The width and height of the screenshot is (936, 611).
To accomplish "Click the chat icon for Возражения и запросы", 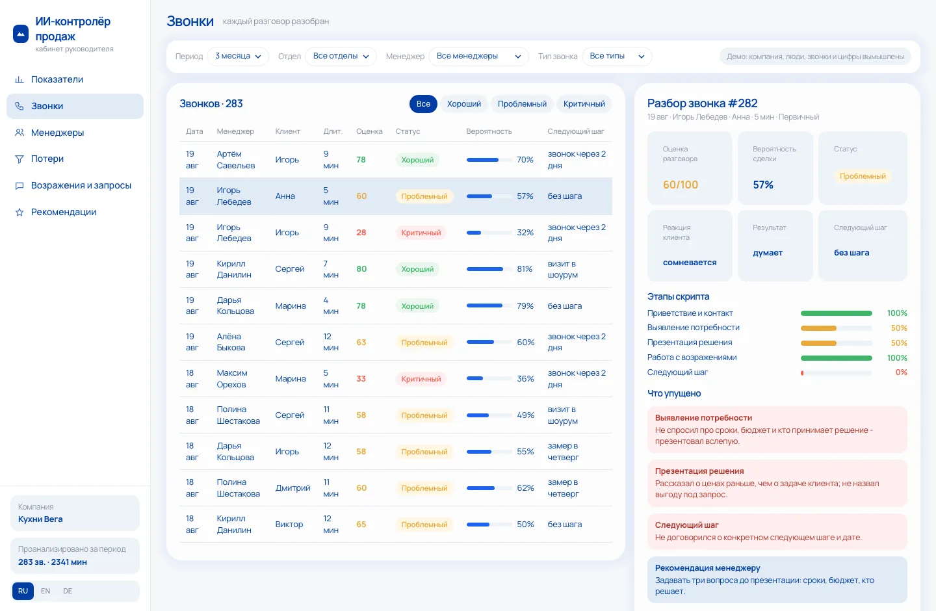I will click(x=19, y=185).
